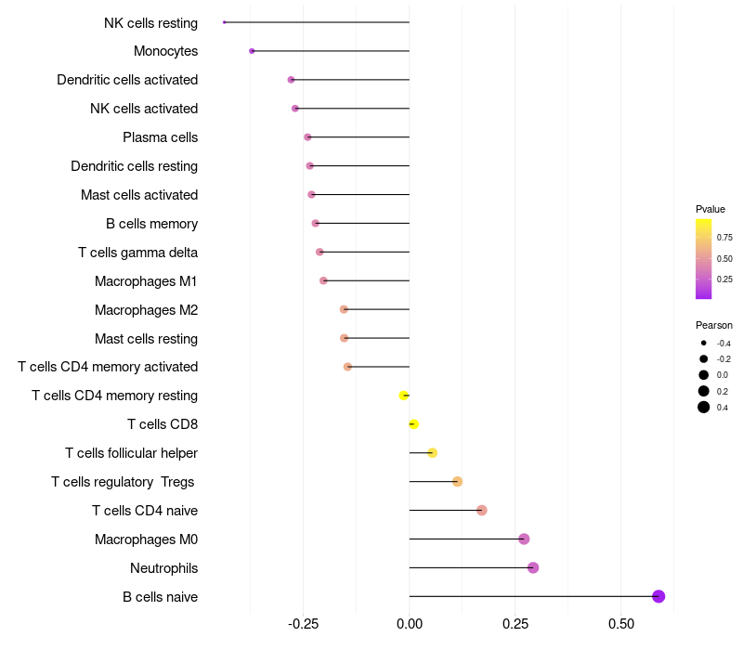Select the T cells regulatory Tregs label
Viewport: 743px width, 650px height.
[x=123, y=482]
